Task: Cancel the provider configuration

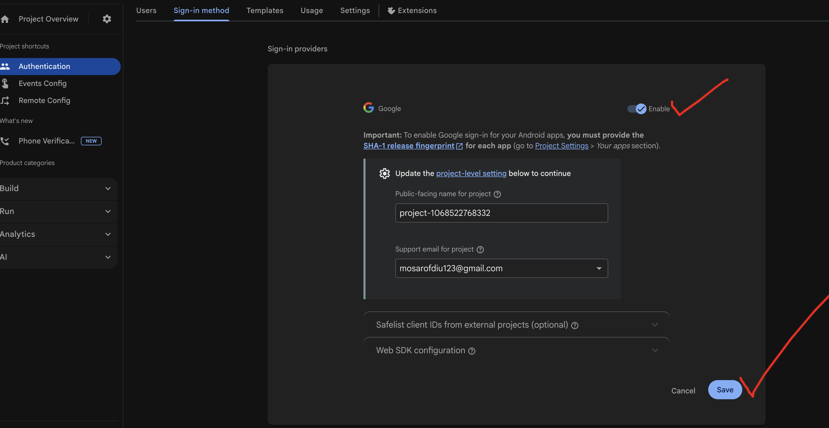Action: point(683,391)
